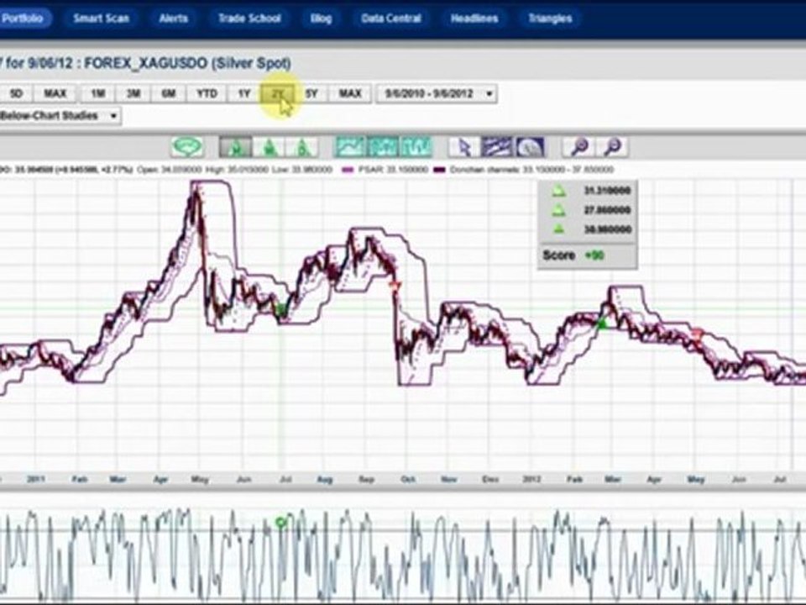The image size is (806, 605).
Task: Open the 9/6/2010 - 9/6/2012 date range dropdown
Action: (x=436, y=93)
